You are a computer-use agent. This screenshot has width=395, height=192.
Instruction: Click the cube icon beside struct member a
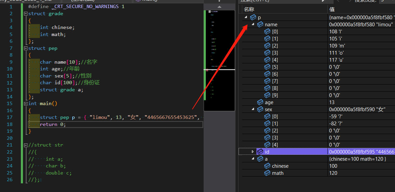(x=260, y=159)
